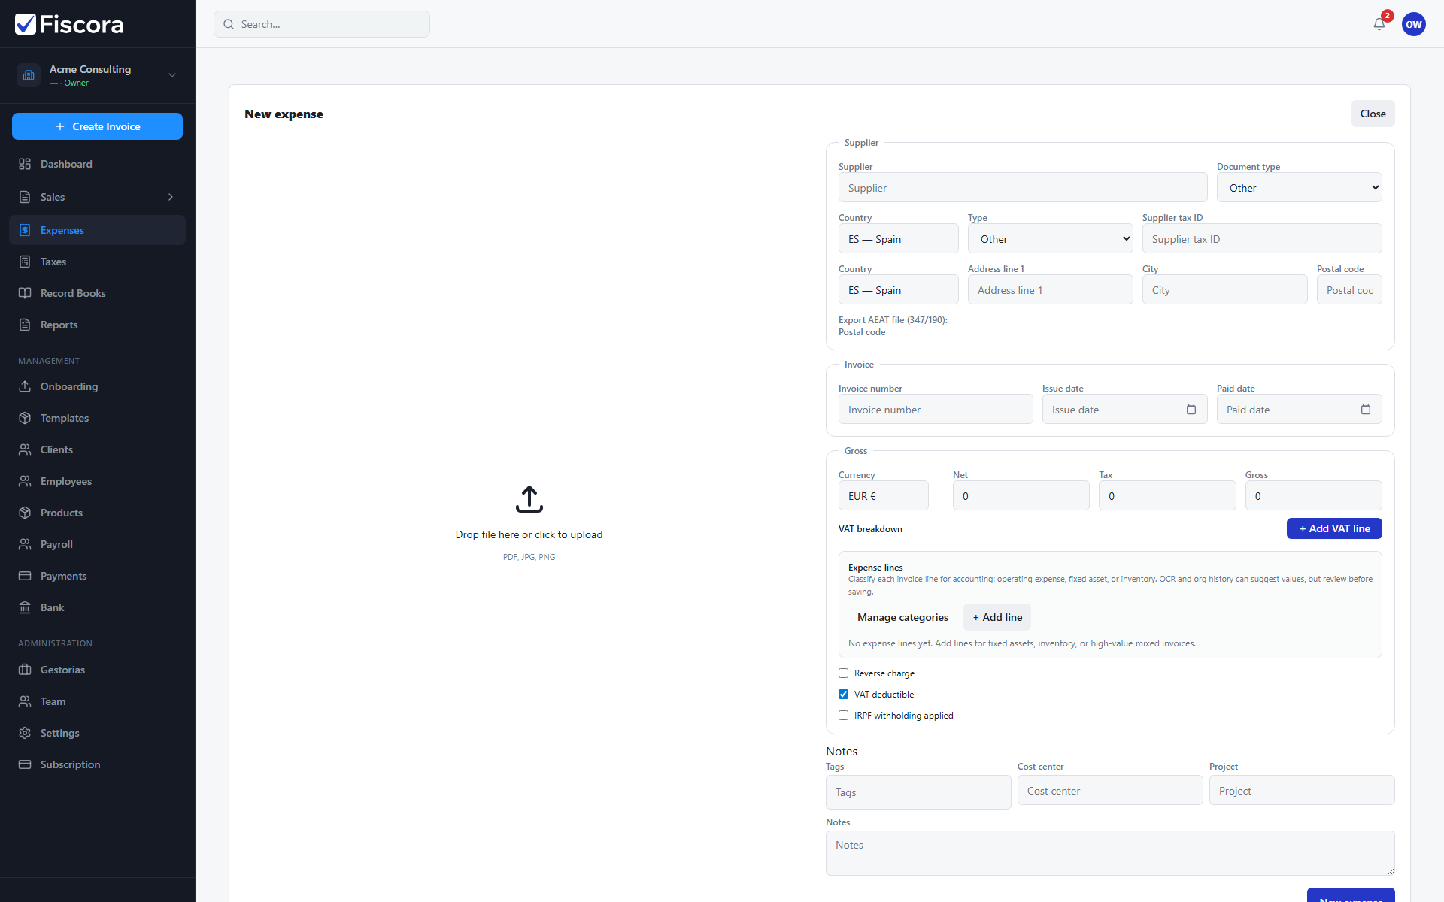Focus the Search field
The height and width of the screenshot is (902, 1444).
pos(322,24)
